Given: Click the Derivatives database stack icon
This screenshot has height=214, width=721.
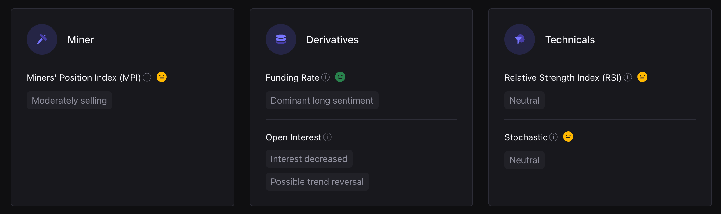Looking at the screenshot, I should [281, 39].
